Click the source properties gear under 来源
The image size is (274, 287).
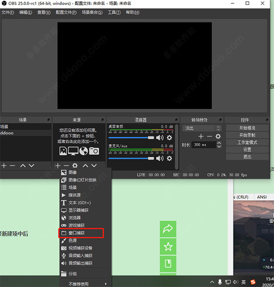coord(75,165)
